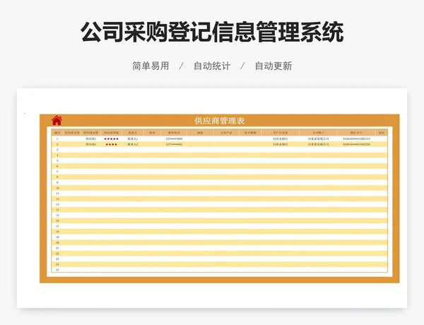Select the 供应商1 name cell
The height and width of the screenshot is (325, 424).
tap(91, 139)
